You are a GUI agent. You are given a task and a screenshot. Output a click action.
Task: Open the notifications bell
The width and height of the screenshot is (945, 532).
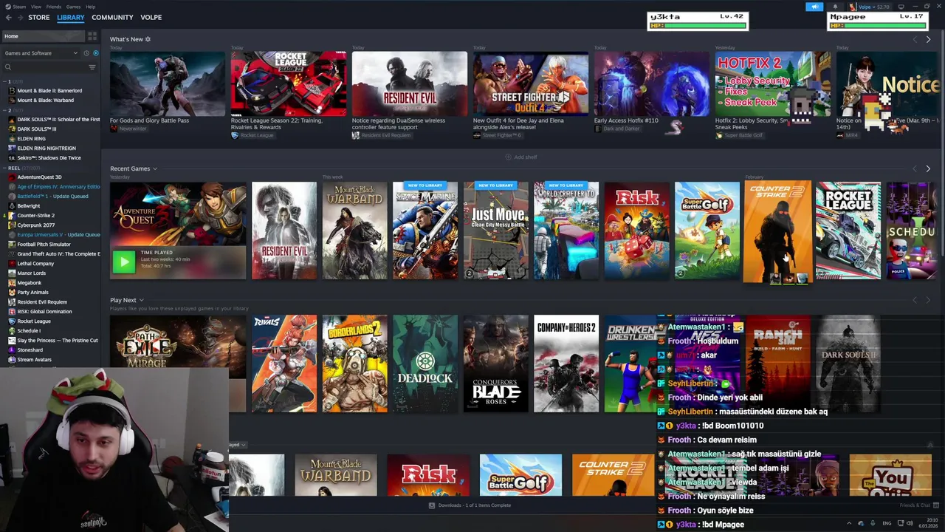click(x=835, y=7)
